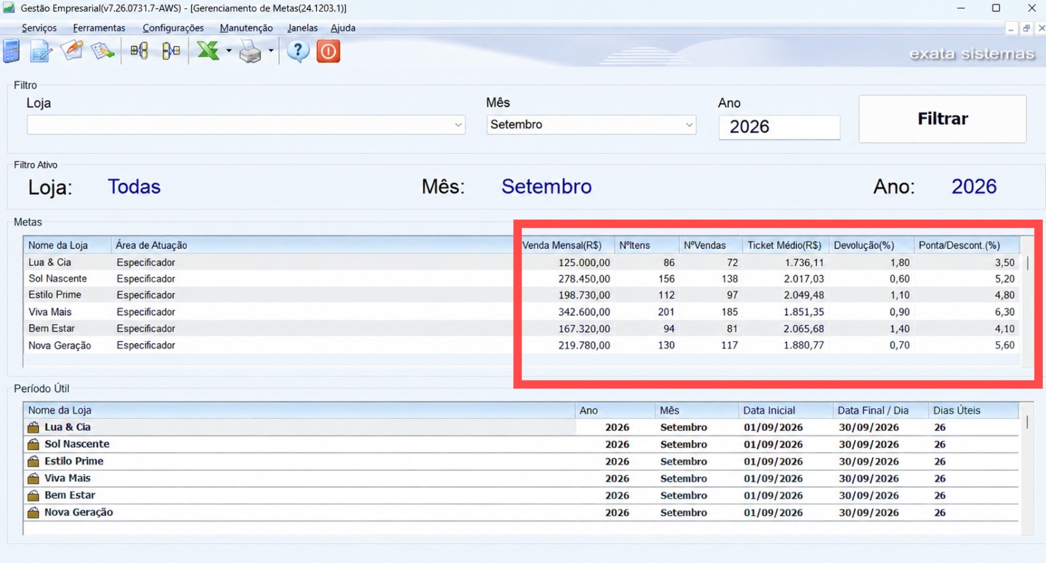
Task: Open help via the question mark icon
Action: click(298, 50)
